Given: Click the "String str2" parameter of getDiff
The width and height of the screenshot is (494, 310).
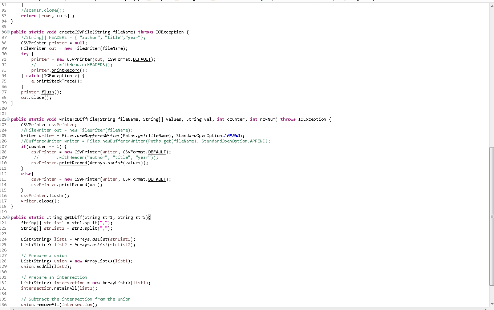Looking at the screenshot, I should point(131,217).
